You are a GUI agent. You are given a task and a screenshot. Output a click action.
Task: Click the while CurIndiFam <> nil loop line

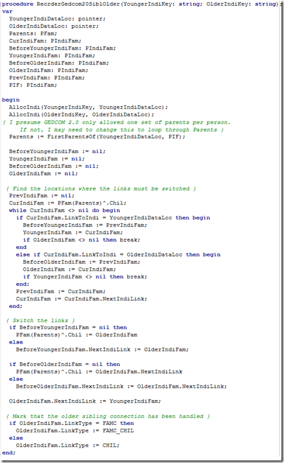(x=64, y=210)
